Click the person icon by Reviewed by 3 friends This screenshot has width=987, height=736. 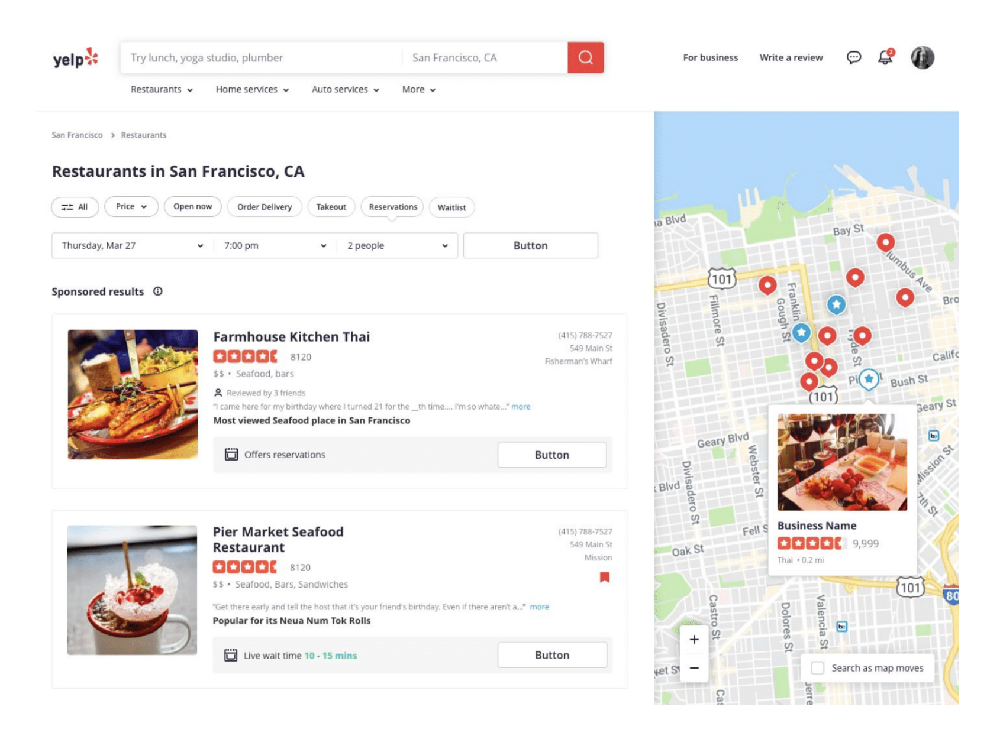(x=218, y=393)
